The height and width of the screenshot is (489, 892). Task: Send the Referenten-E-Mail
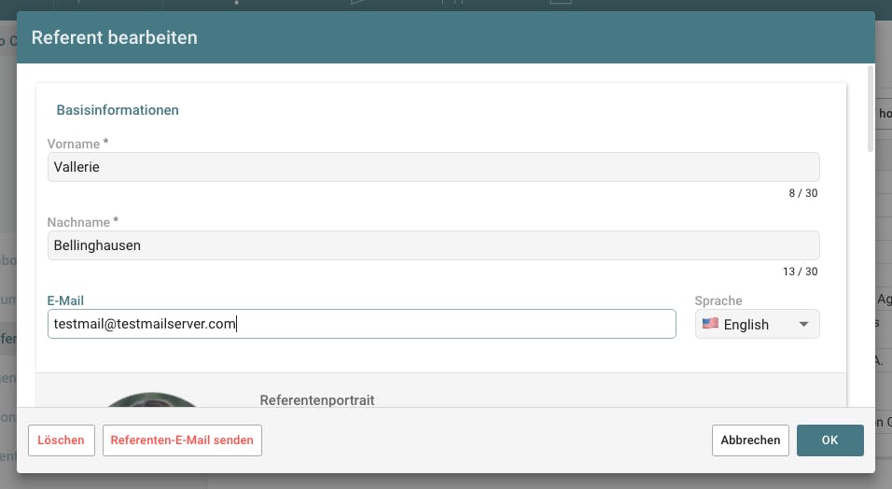point(182,440)
